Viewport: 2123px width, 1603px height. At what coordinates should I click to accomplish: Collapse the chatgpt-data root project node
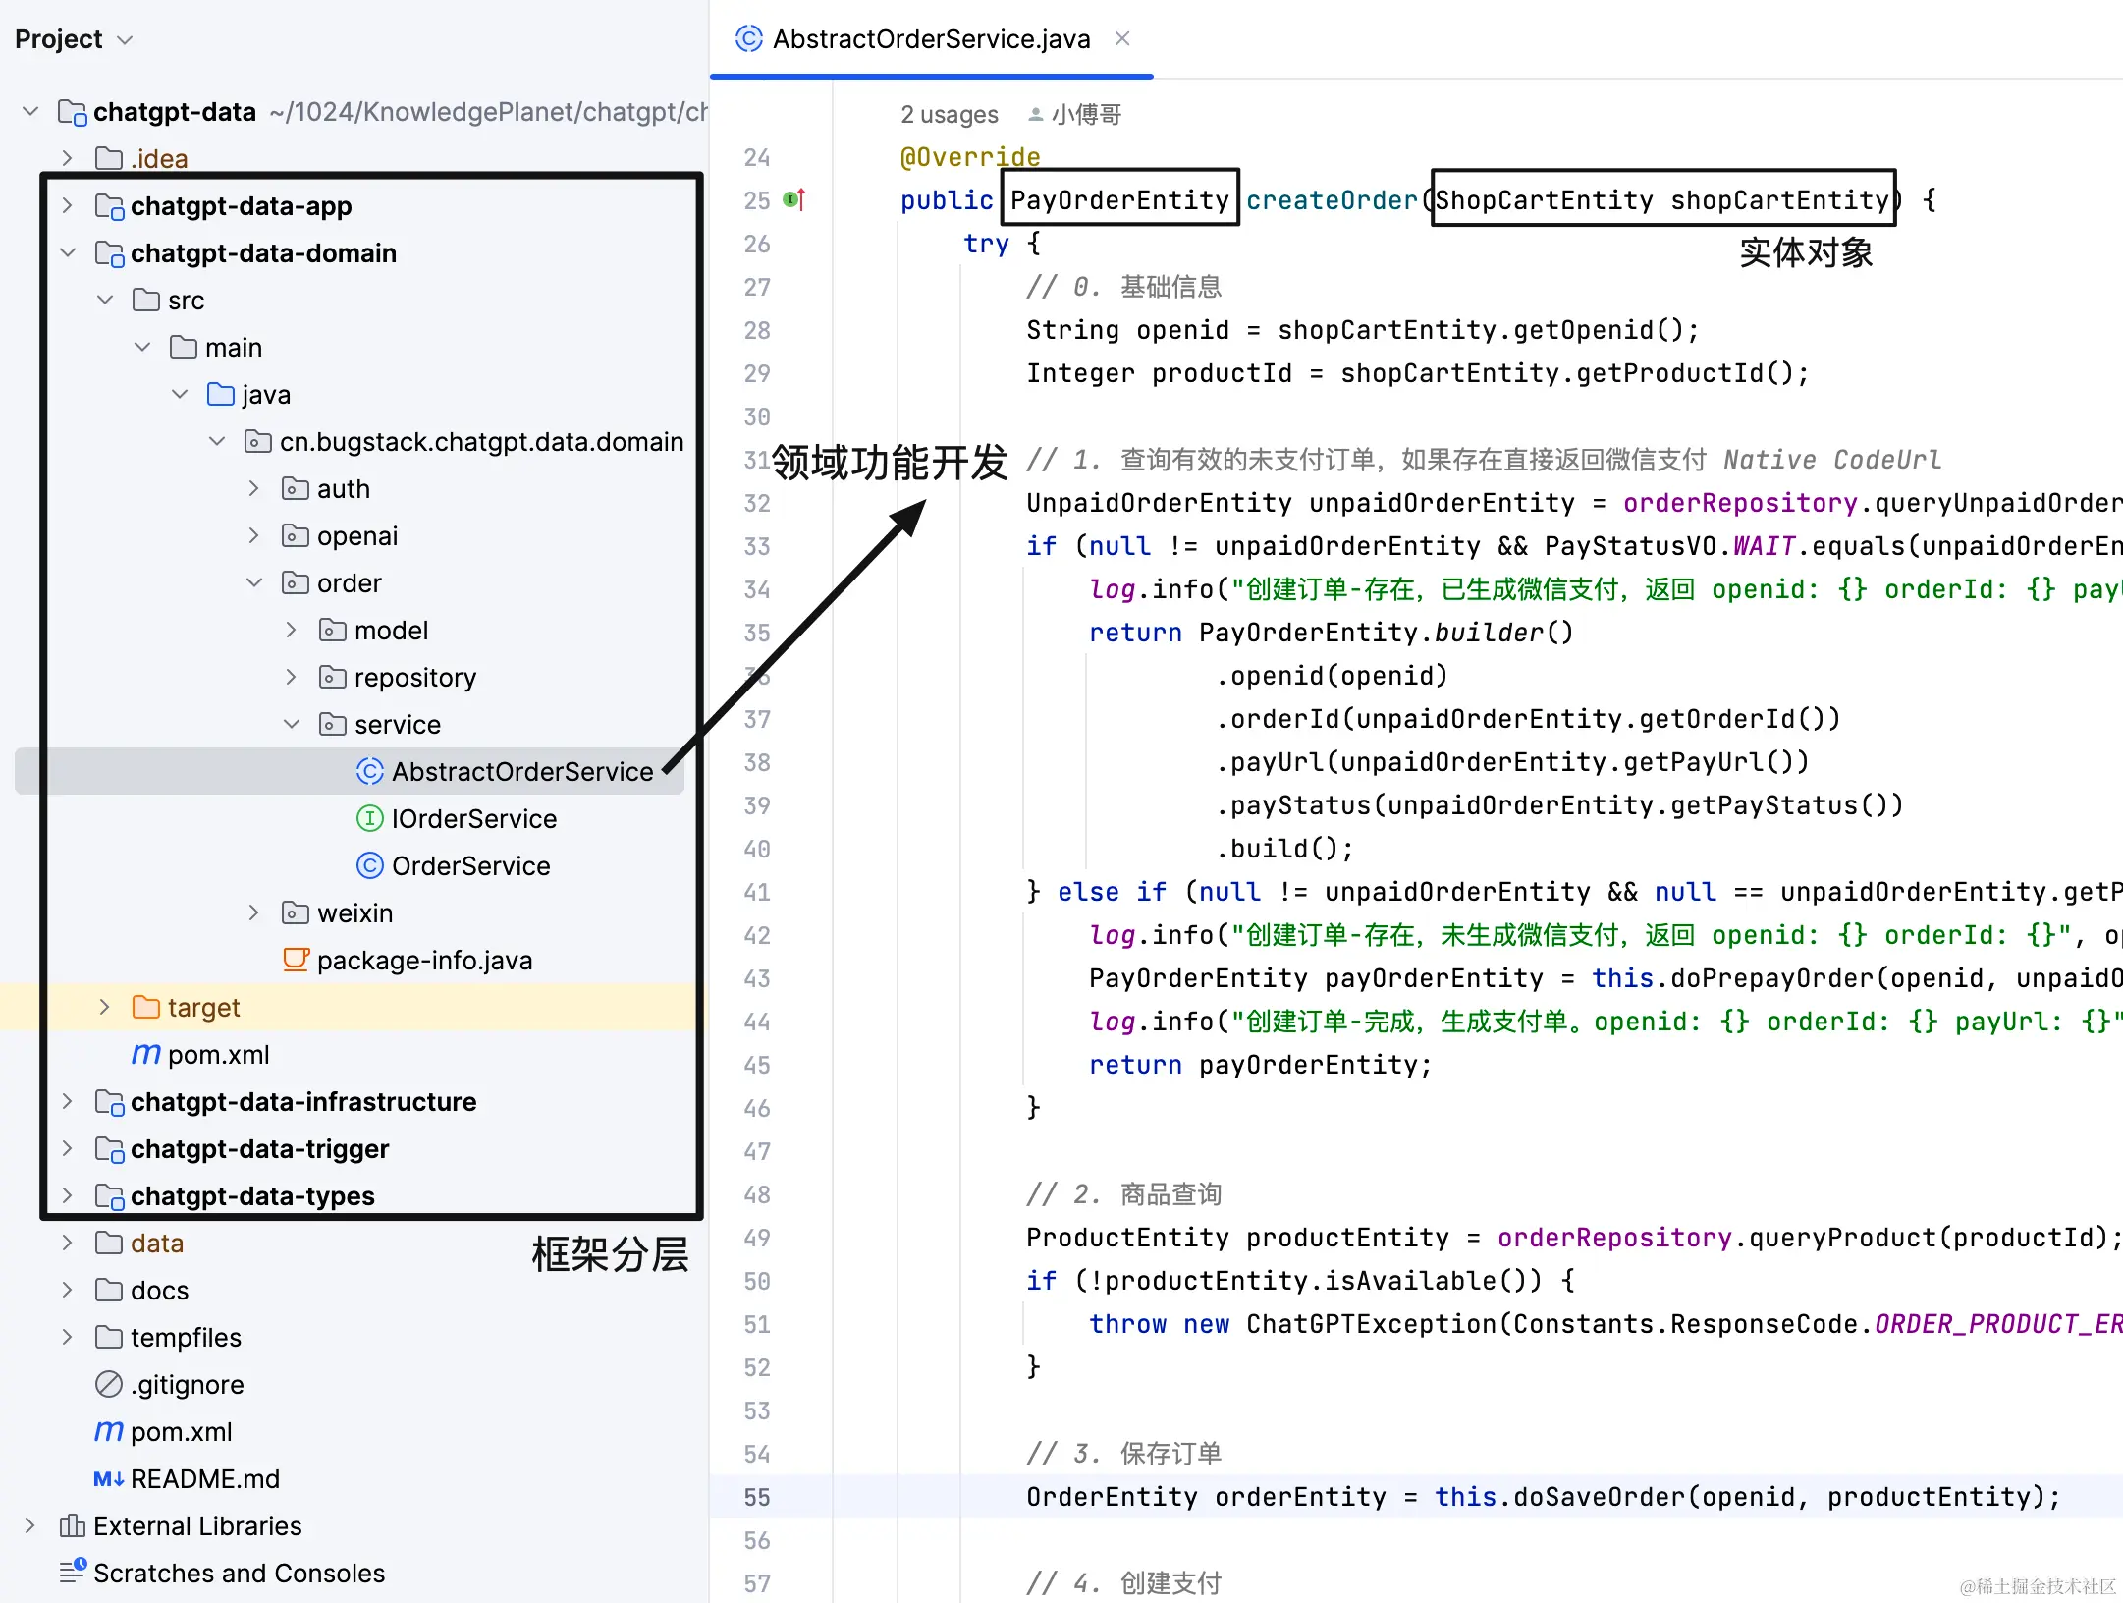(30, 111)
